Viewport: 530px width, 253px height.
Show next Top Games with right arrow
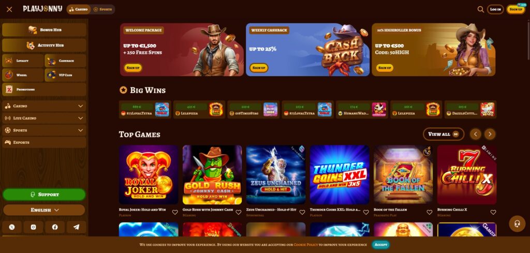coord(490,134)
